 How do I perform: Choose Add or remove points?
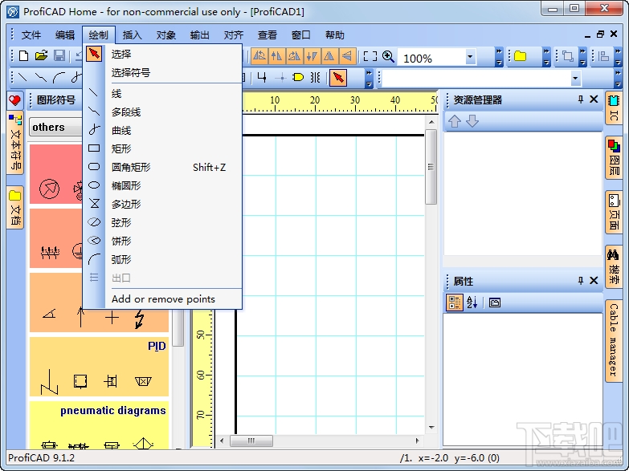pos(162,299)
